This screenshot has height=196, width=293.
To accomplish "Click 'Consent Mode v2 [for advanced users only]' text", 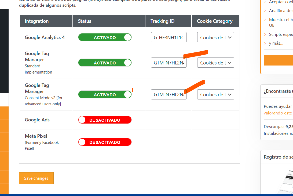I will (43, 101).
